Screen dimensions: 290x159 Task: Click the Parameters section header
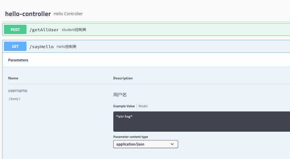(x=18, y=60)
